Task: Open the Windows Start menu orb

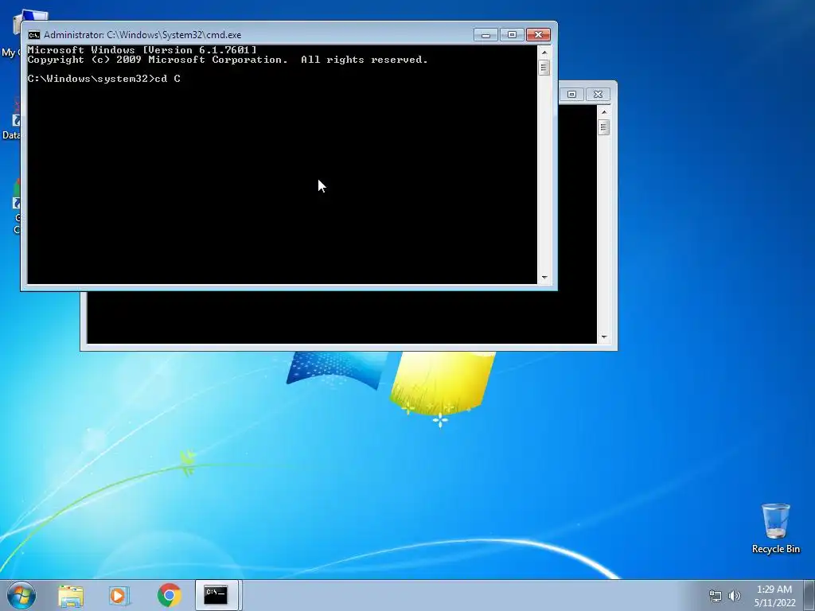Action: pos(21,595)
